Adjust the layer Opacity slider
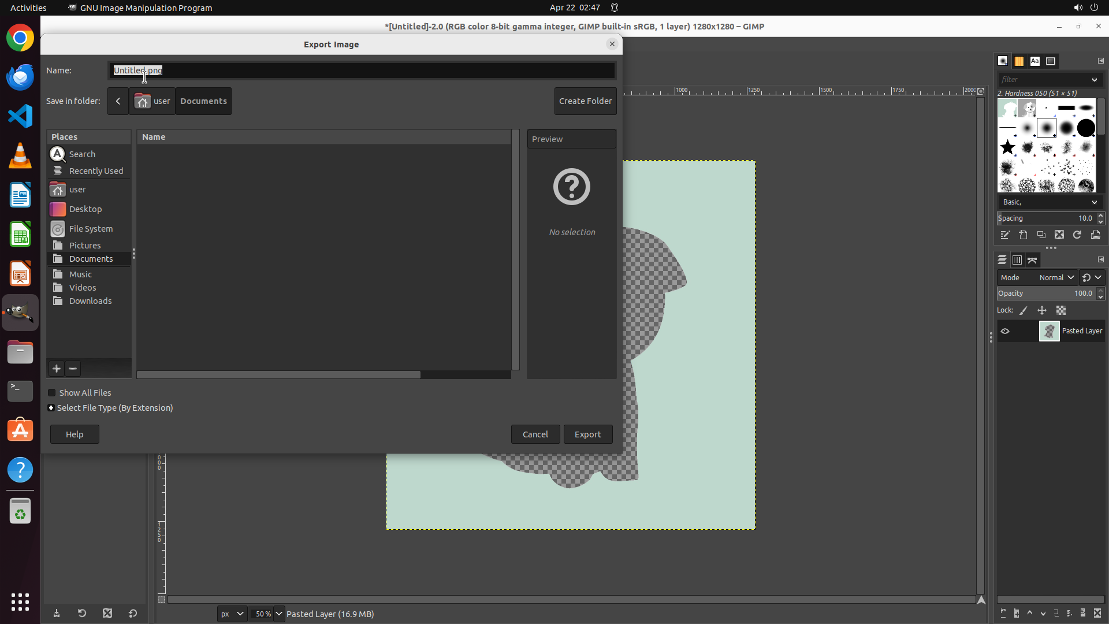 1045,294
